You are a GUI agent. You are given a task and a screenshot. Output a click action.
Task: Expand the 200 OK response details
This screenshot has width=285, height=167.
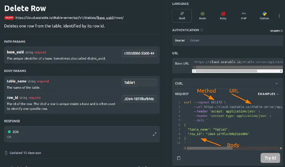click(x=154, y=134)
